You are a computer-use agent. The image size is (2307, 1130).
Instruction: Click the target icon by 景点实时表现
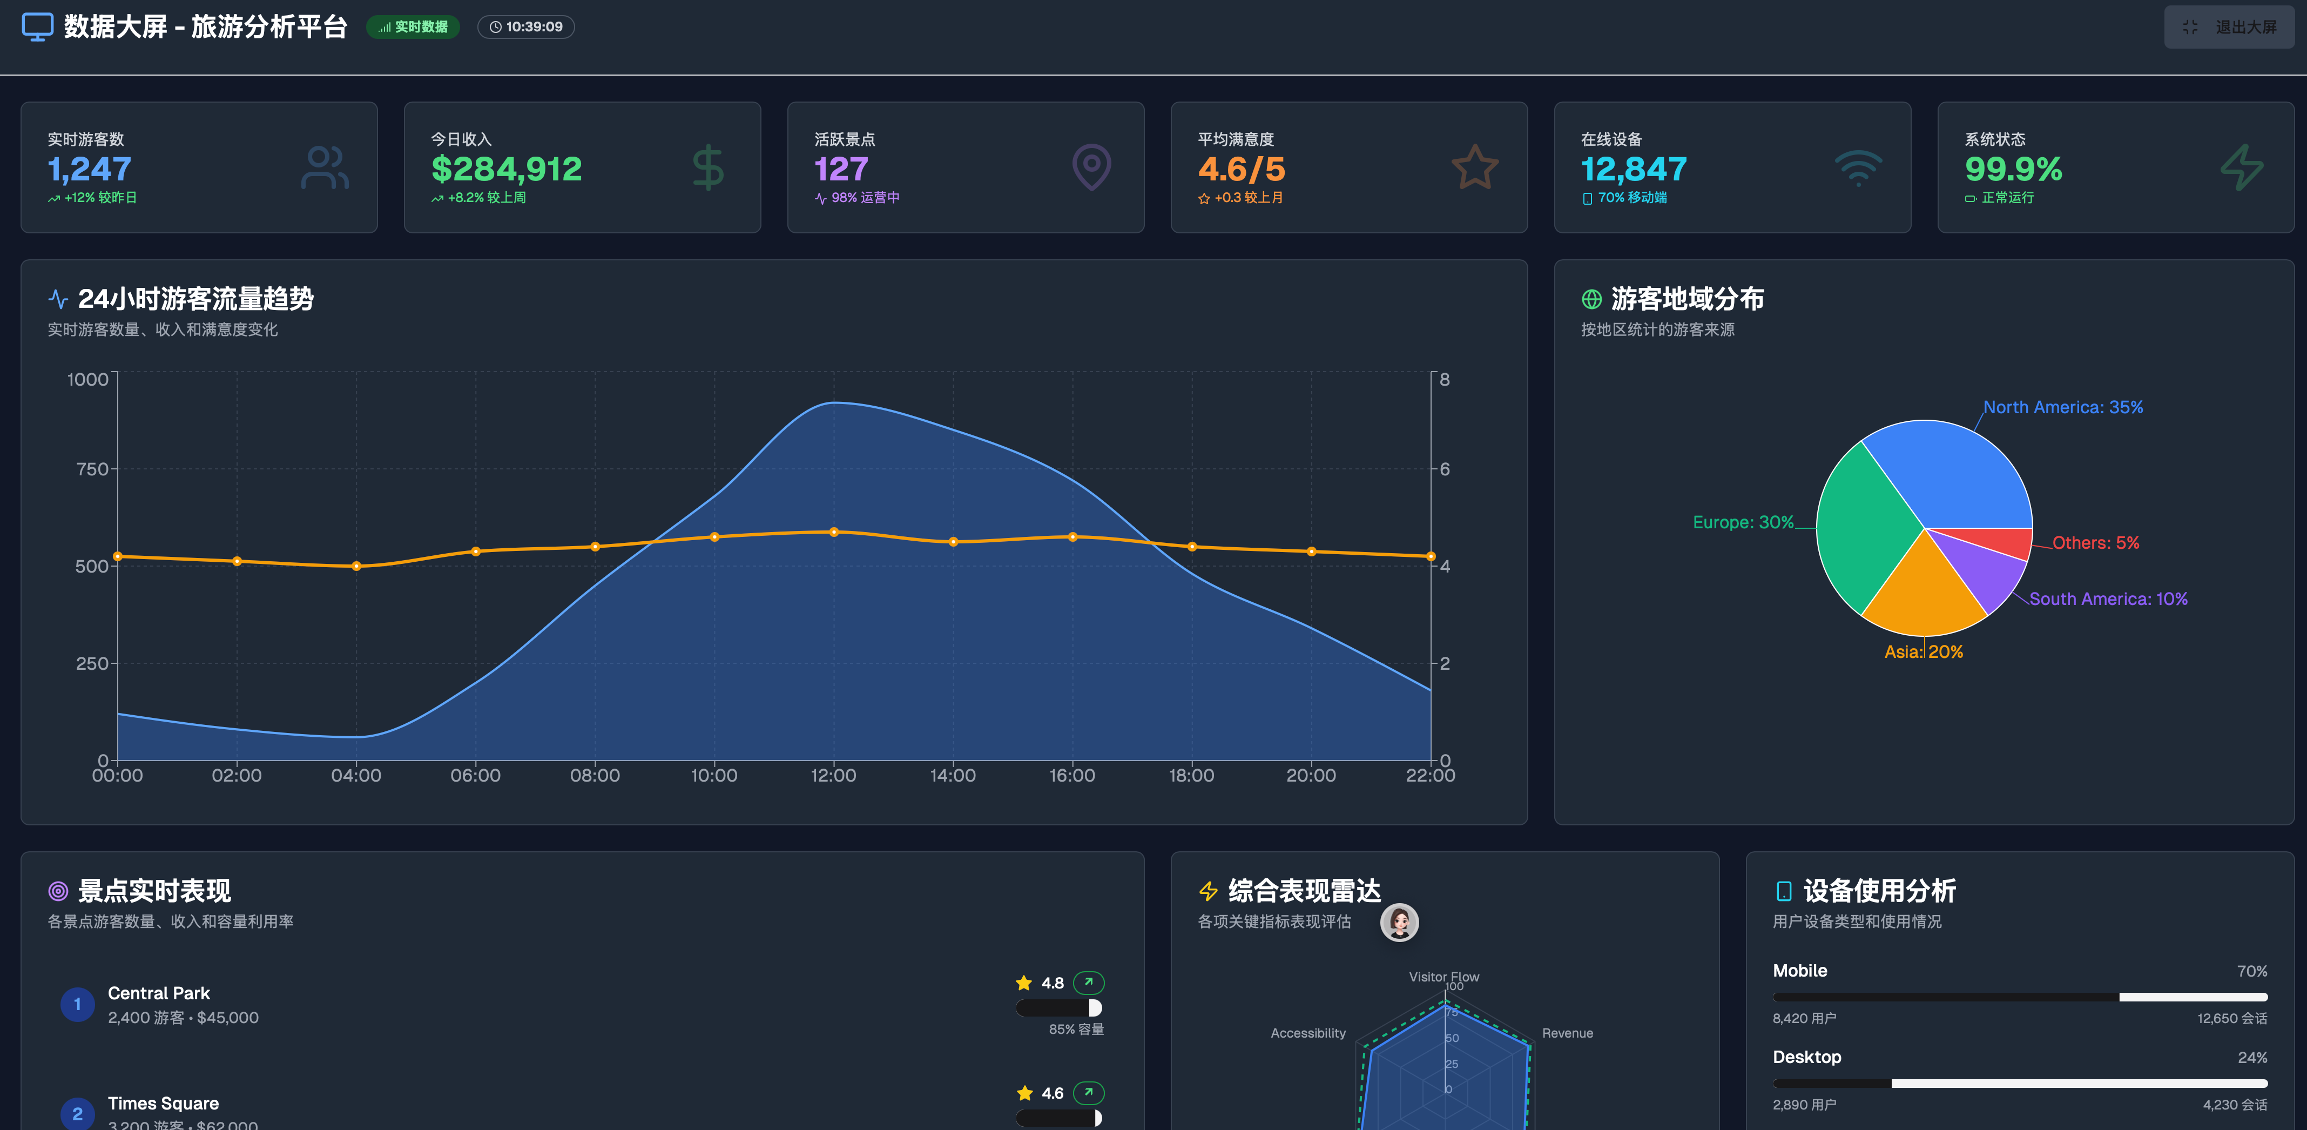click(58, 891)
